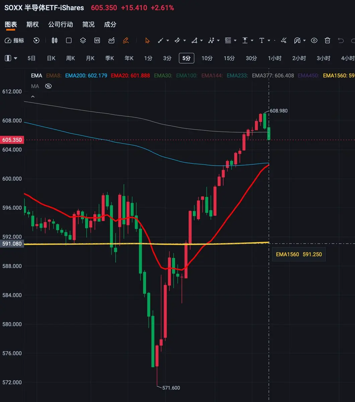Open the 成分 tab

click(110, 24)
